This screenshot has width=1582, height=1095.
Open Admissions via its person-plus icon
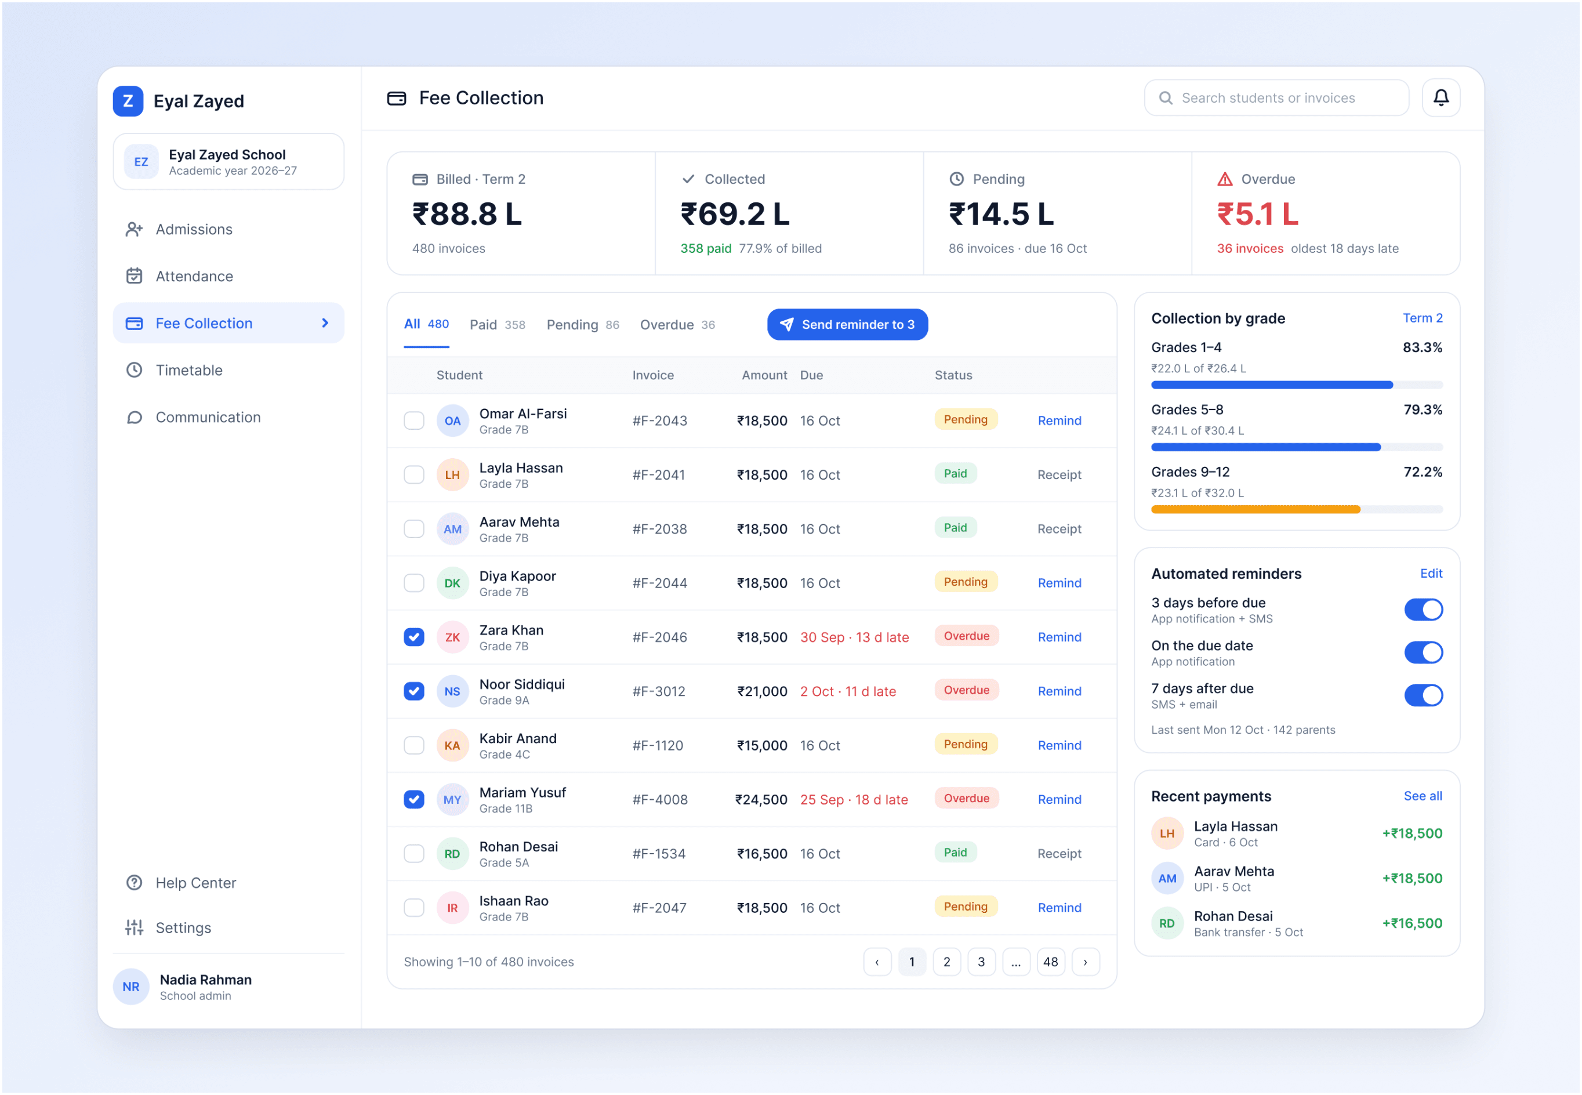134,229
